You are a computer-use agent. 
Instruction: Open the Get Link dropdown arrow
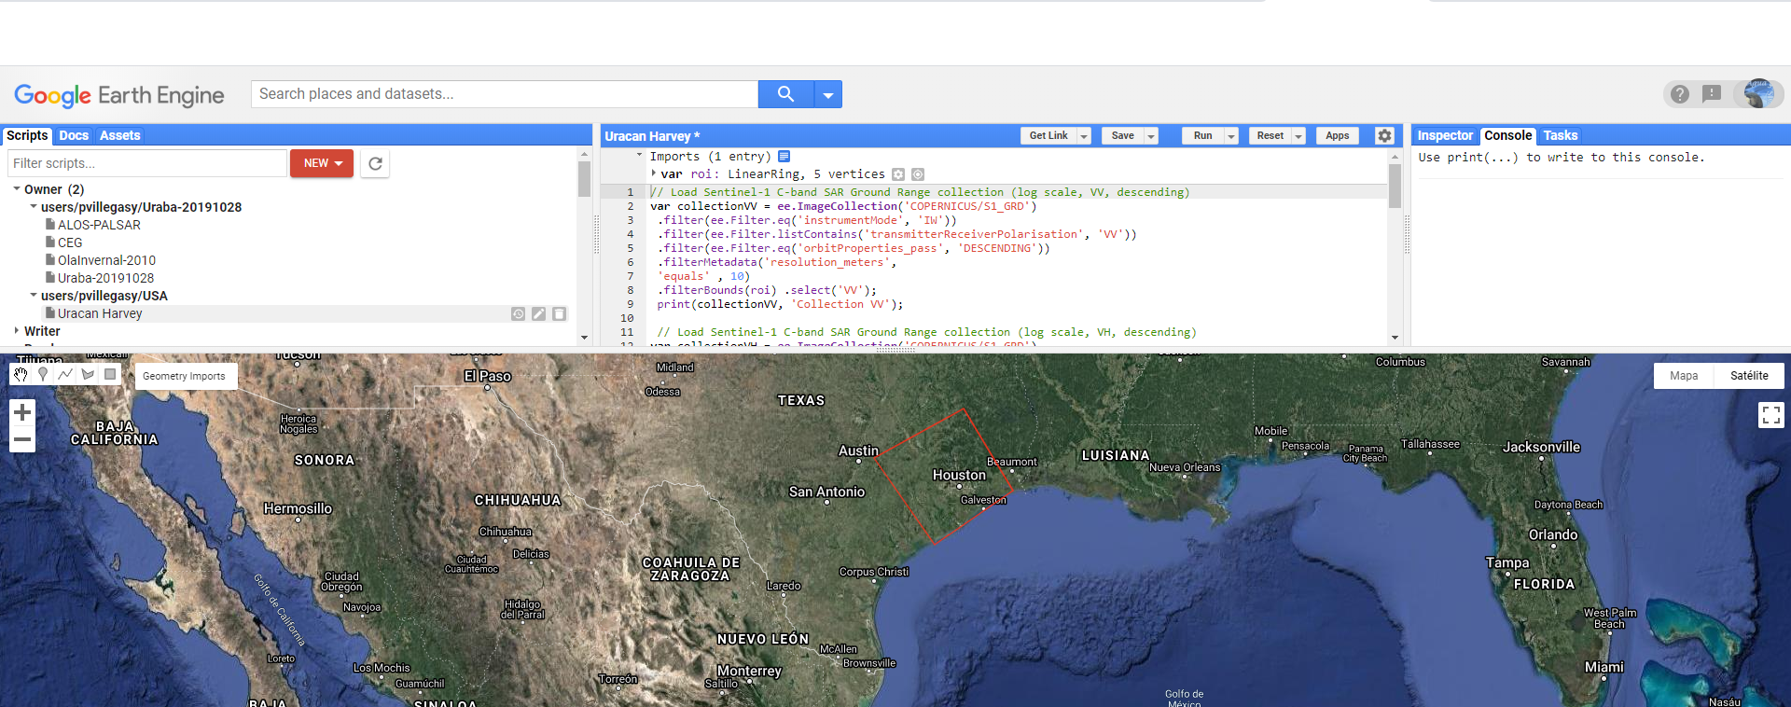pyautogui.click(x=1084, y=136)
